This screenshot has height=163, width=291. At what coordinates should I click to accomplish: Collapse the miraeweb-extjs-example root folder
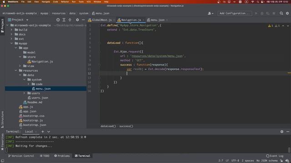(x=7, y=25)
